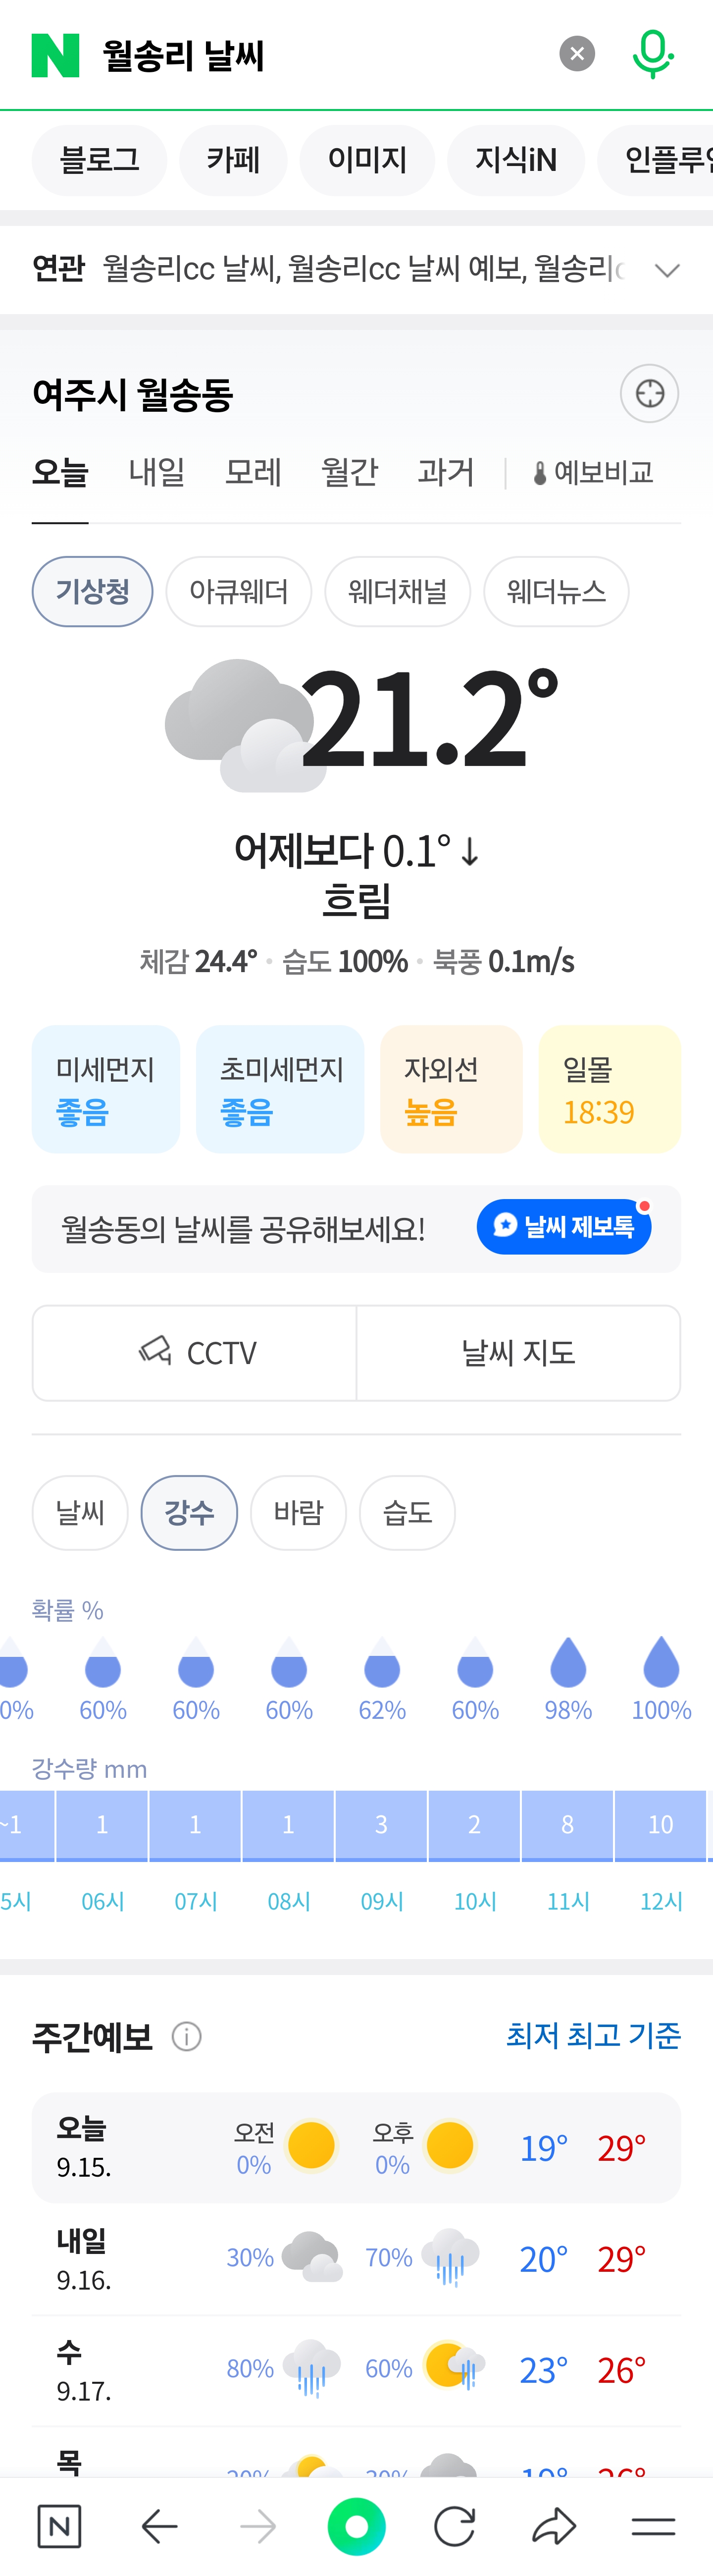This screenshot has height=2576, width=713.
Task: Select the 아큐웨더 weather source
Action: pyautogui.click(x=239, y=591)
